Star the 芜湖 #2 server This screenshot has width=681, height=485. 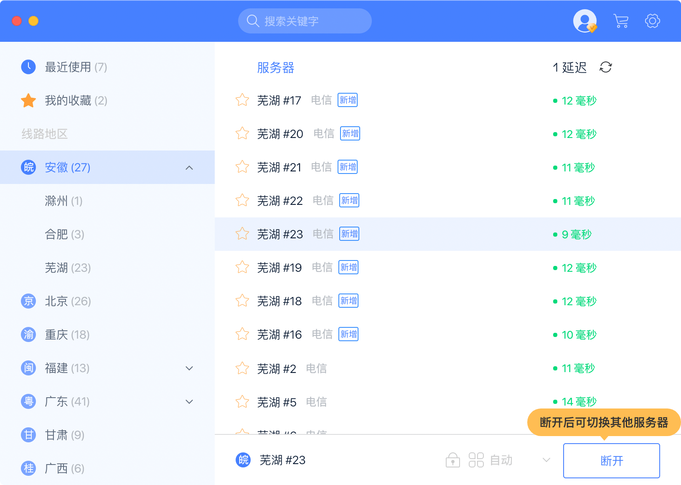point(242,368)
